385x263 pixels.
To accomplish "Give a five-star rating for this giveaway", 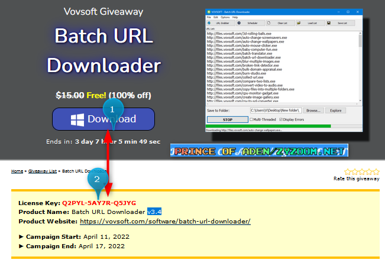I will [x=376, y=171].
